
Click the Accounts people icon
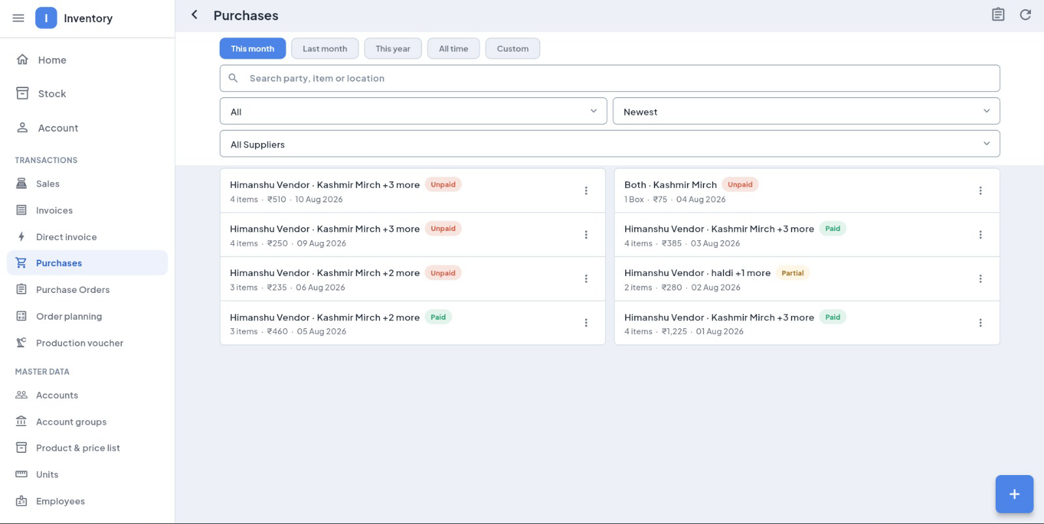(x=22, y=395)
